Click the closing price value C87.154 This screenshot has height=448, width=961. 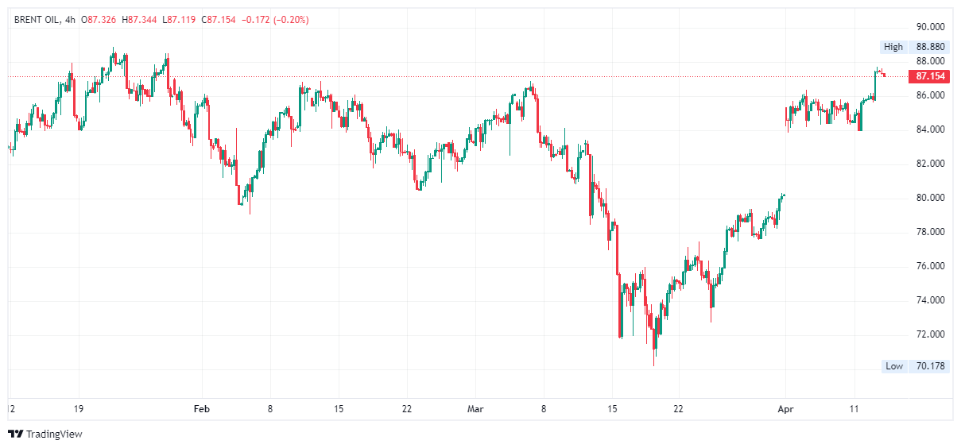(219, 19)
